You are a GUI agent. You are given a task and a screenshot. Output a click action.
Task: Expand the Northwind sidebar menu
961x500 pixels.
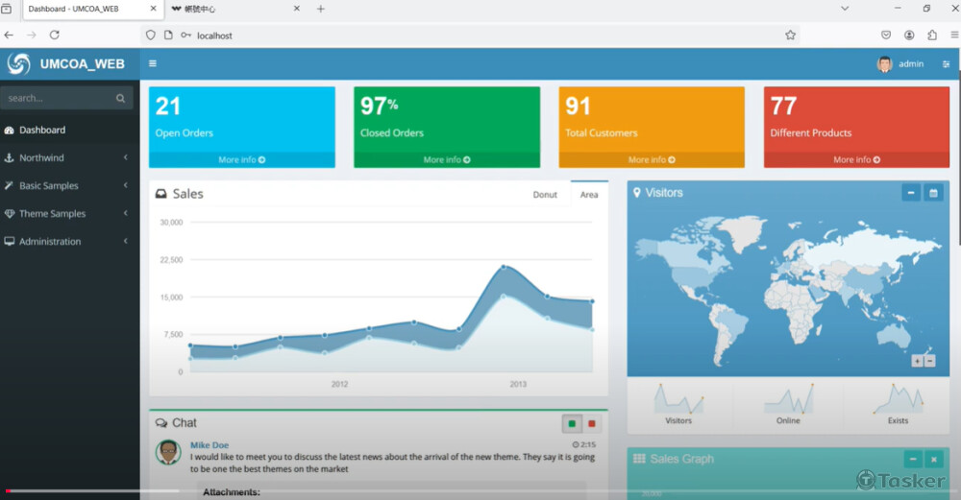pos(67,157)
